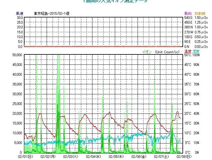Image resolution: width=212 pixels, height=160 pixels.
Task: Click the 25℃ temperature axis value
Action: click(x=188, y=104)
